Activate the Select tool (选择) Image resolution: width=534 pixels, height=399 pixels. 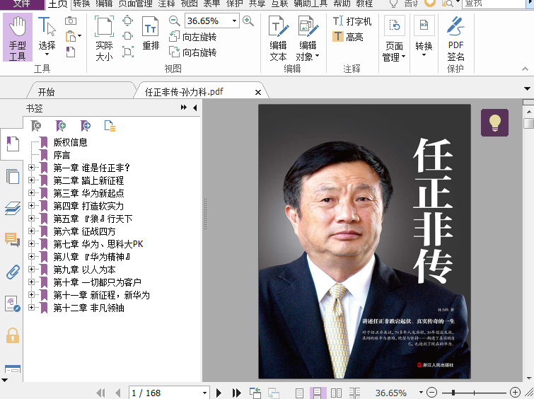pyautogui.click(x=47, y=37)
